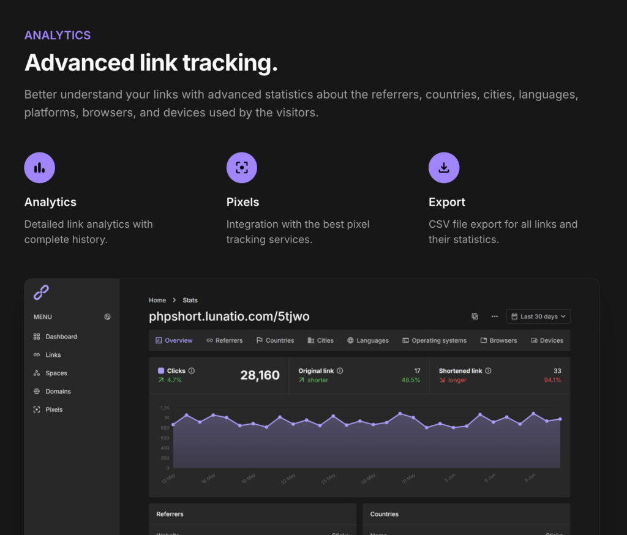
Task: Click info icon beside Shortened link
Action: (488, 371)
